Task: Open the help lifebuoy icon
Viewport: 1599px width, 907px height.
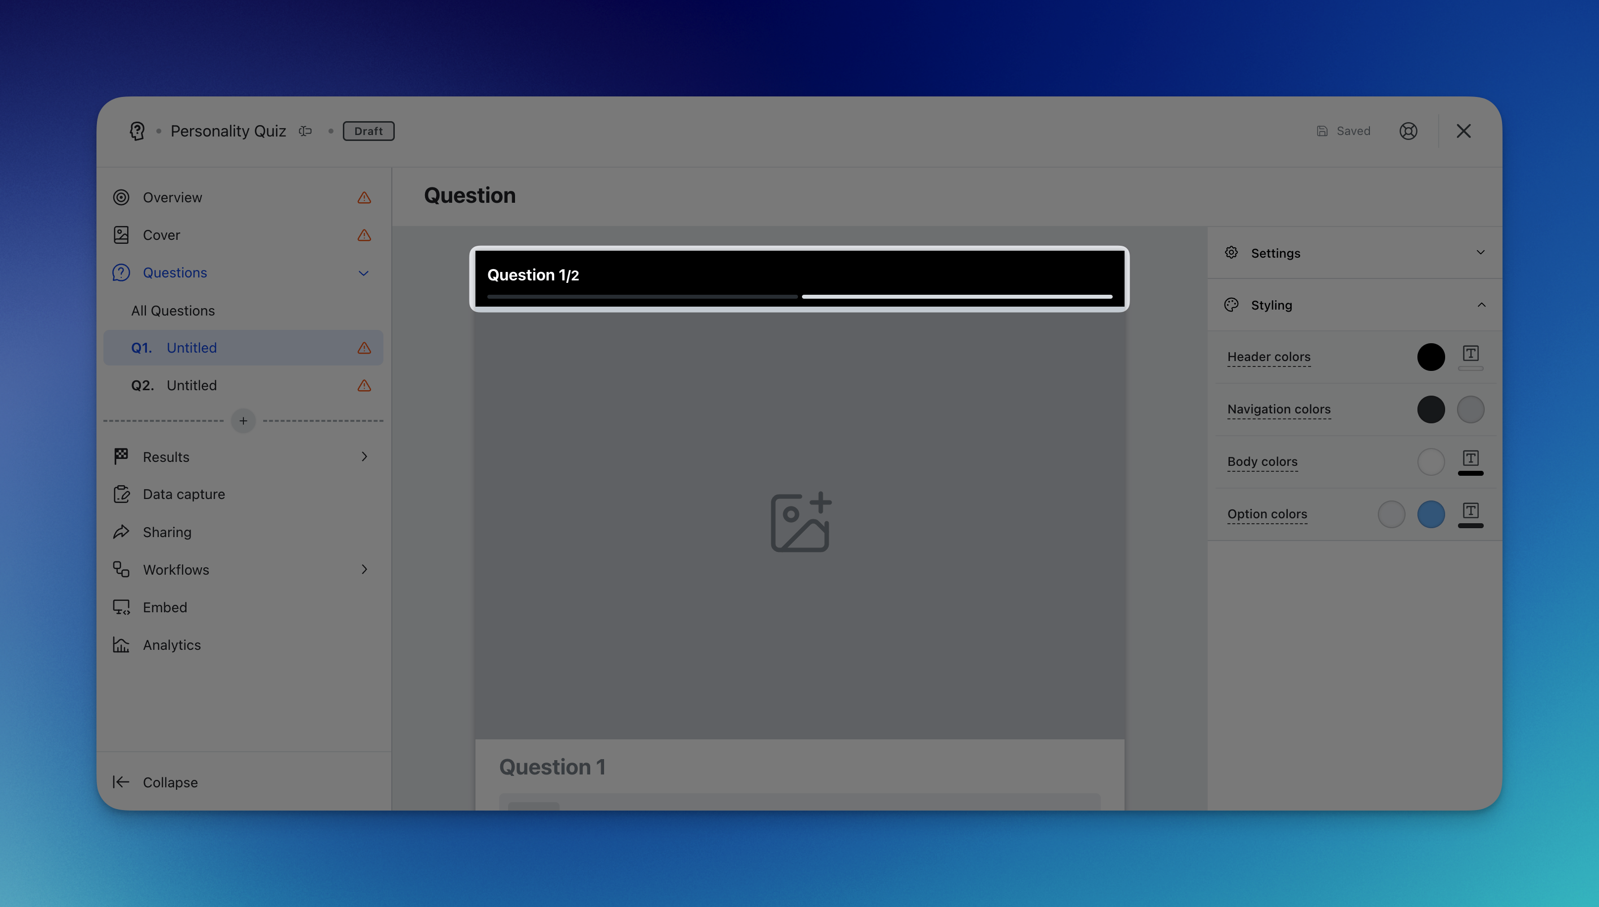Action: pos(1408,131)
